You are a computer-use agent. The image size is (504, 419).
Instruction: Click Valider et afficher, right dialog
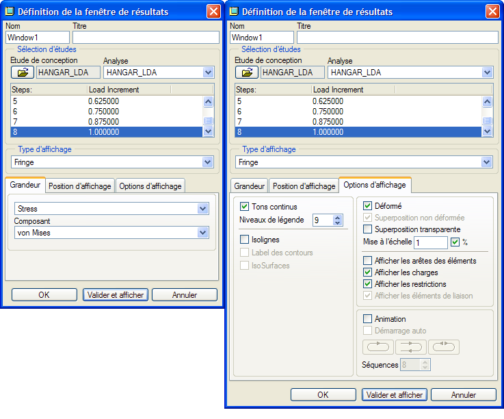coord(395,395)
